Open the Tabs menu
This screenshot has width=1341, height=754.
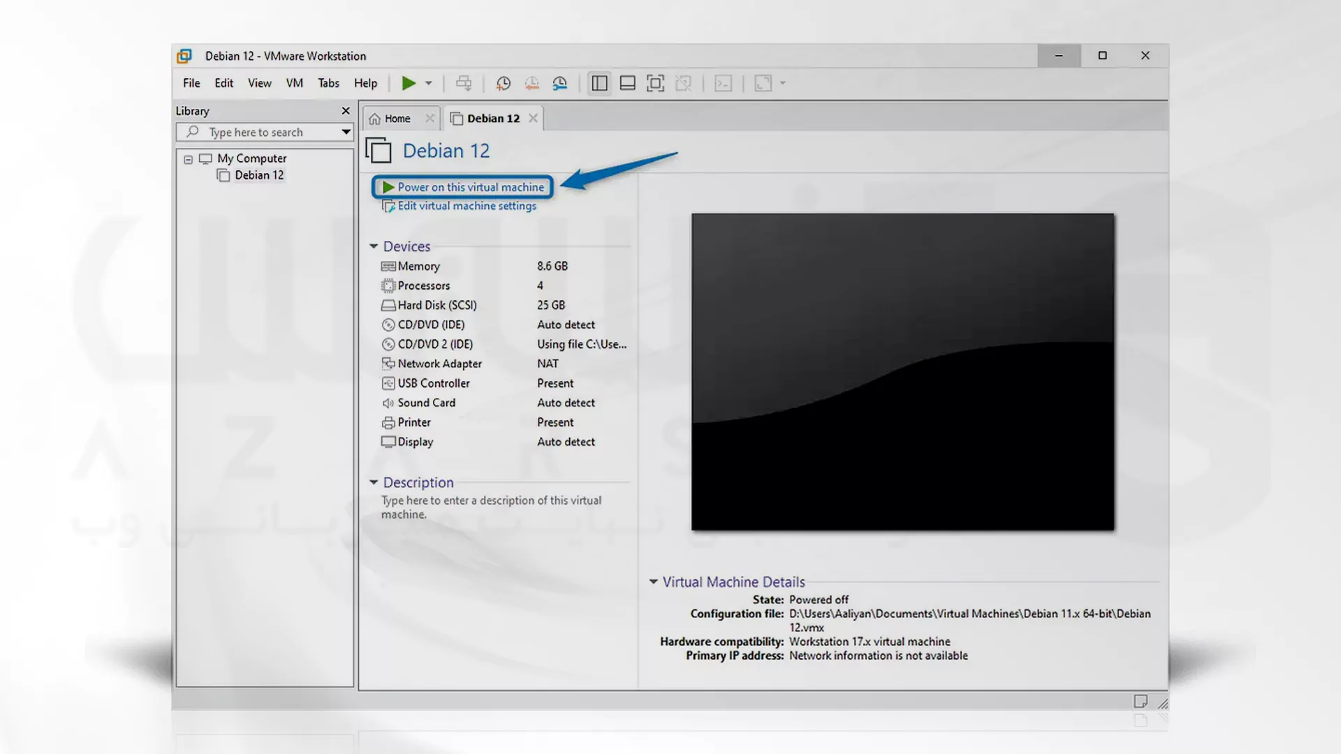pyautogui.click(x=328, y=83)
